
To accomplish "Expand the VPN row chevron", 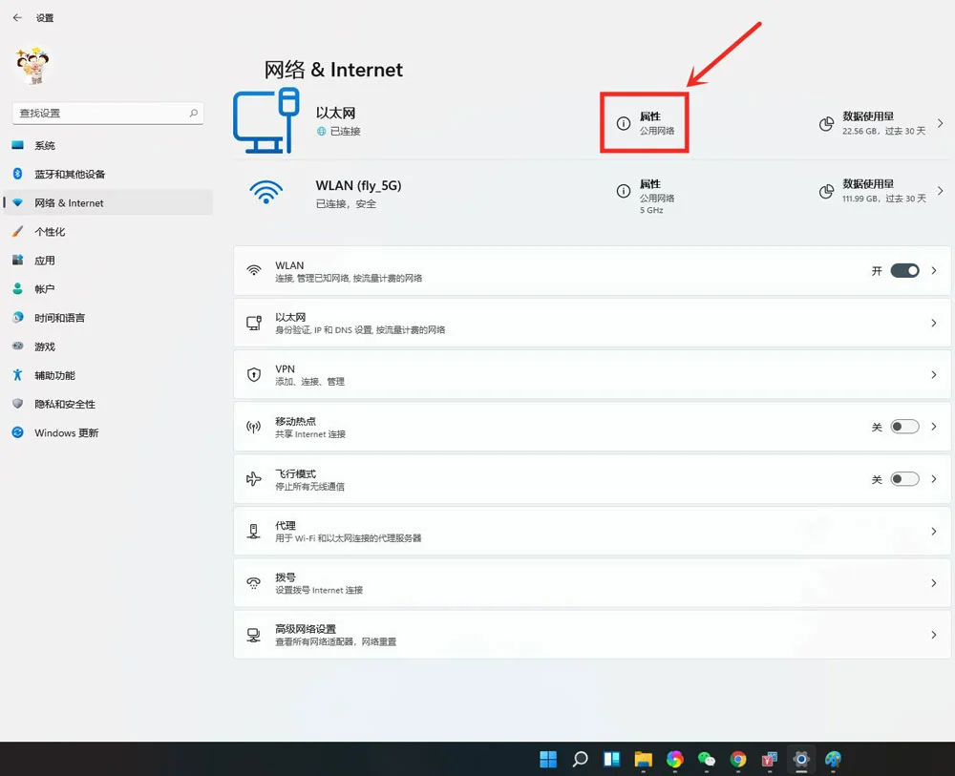I will pyautogui.click(x=934, y=375).
